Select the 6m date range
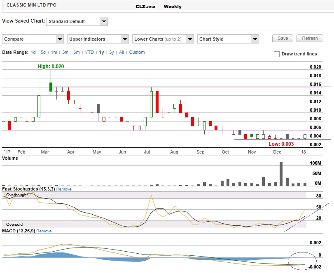This screenshot has width=334, height=273. 77,52
